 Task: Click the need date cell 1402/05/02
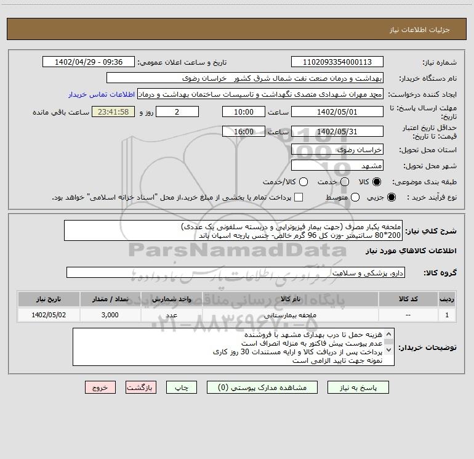pyautogui.click(x=49, y=315)
